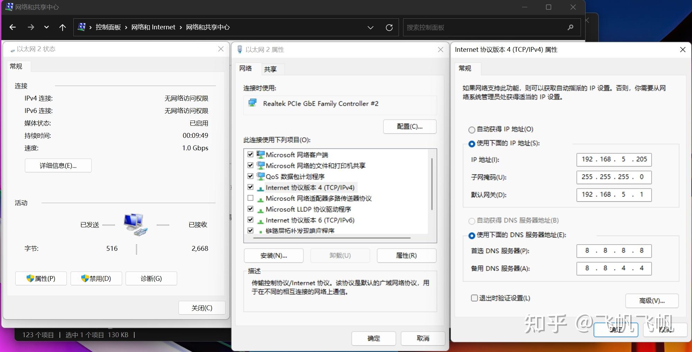Check the 退出时验证设置 checkbox
Image resolution: width=692 pixels, height=352 pixels.
[474, 298]
